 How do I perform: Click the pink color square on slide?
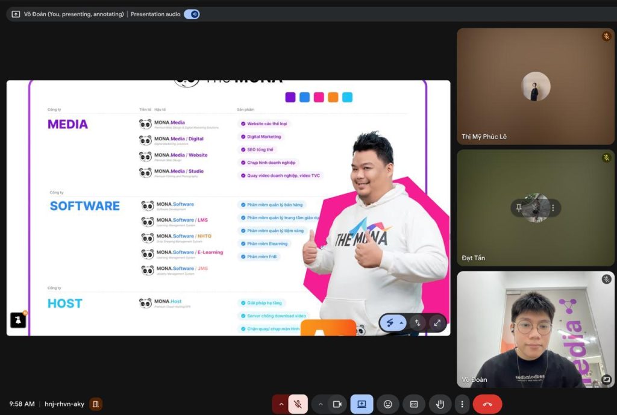tap(319, 97)
